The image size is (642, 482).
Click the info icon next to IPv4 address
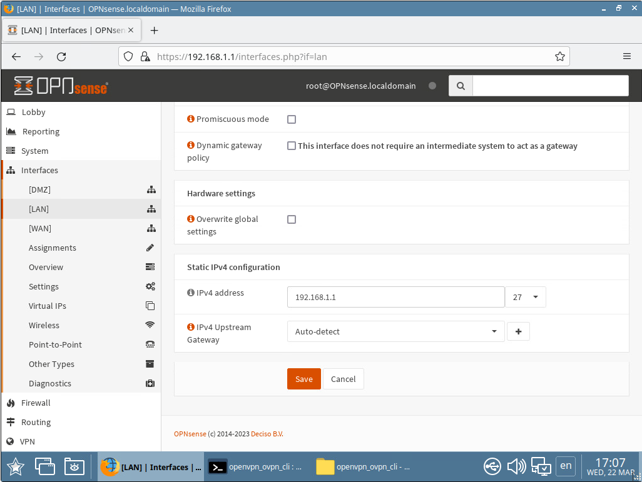point(191,293)
